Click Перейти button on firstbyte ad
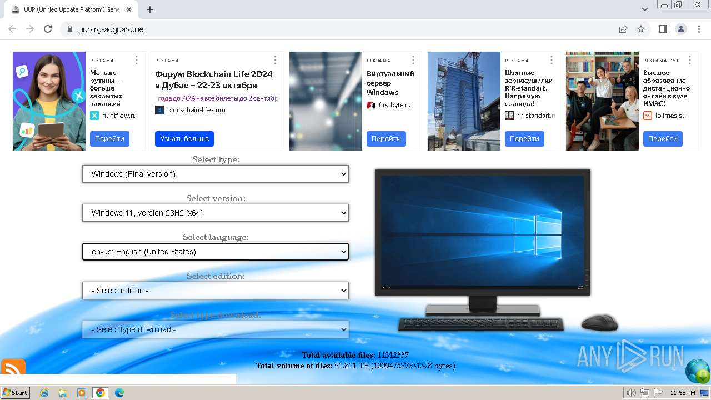 click(386, 139)
